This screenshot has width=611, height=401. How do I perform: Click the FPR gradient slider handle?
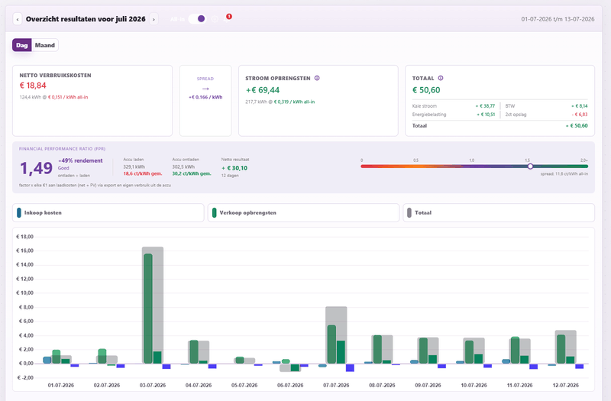coord(530,167)
